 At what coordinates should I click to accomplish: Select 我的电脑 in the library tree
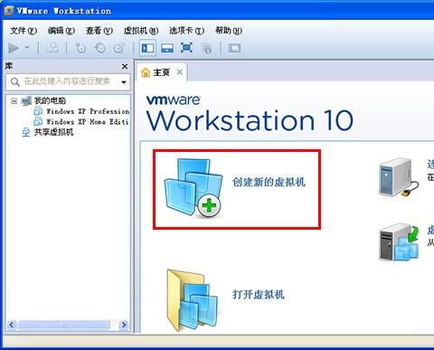click(50, 100)
